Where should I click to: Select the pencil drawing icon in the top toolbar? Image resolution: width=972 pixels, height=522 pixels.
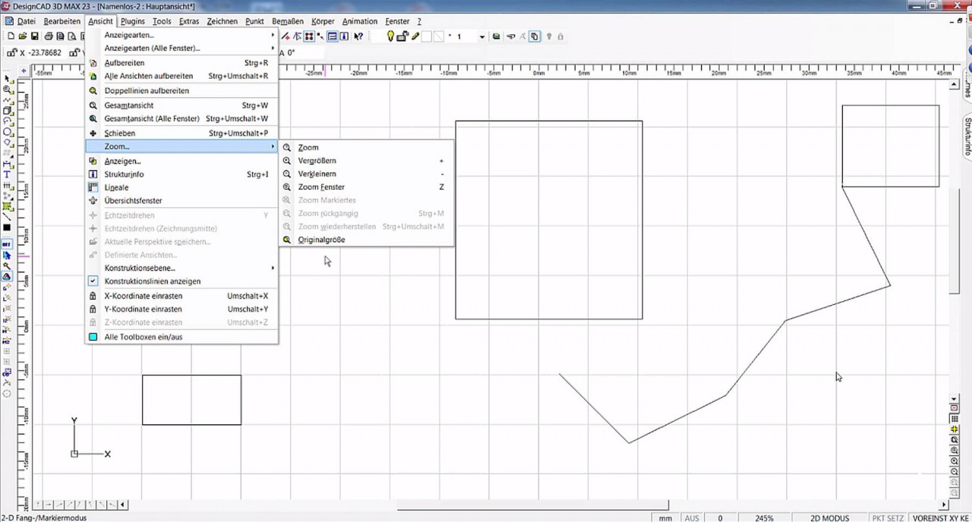coord(415,36)
